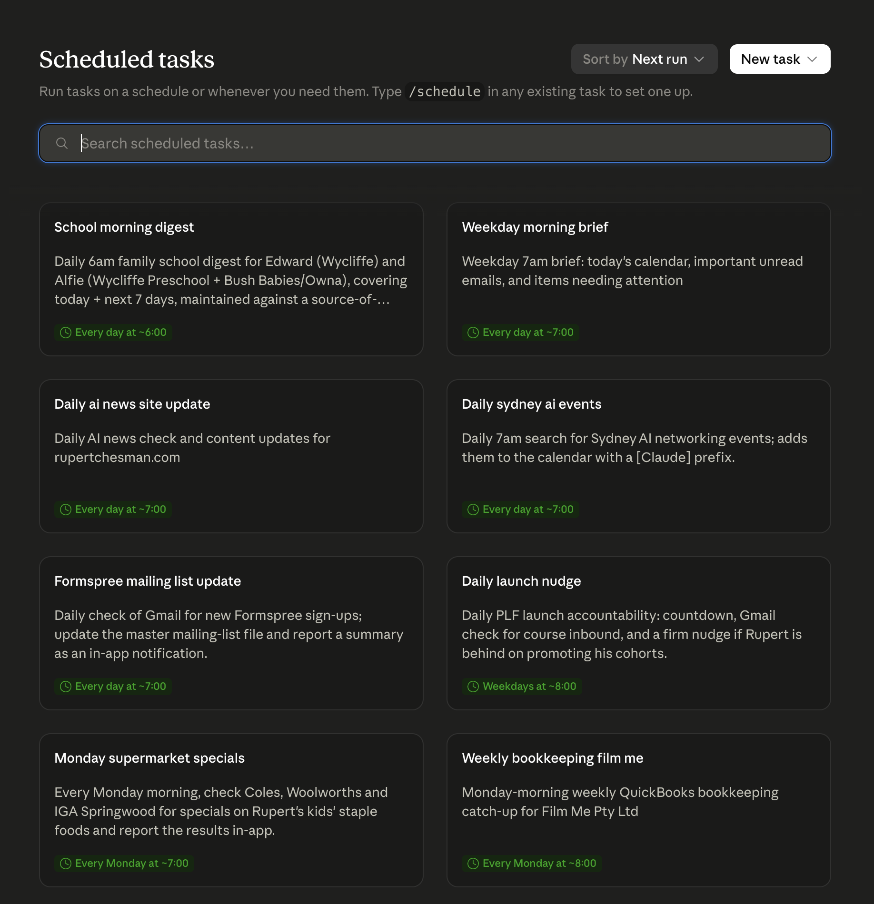The width and height of the screenshot is (874, 904).
Task: Open the New task dropdown button
Action: point(780,59)
